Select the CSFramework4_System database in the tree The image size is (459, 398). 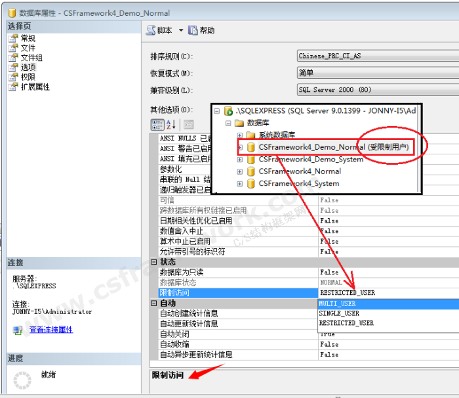[298, 183]
